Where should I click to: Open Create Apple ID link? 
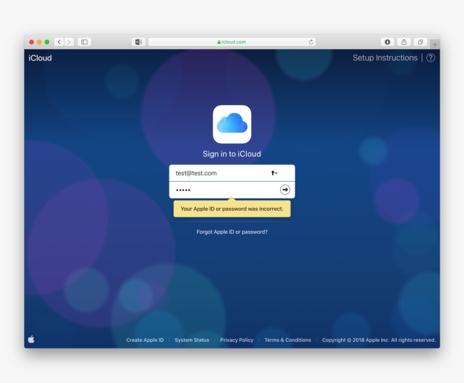click(x=145, y=340)
